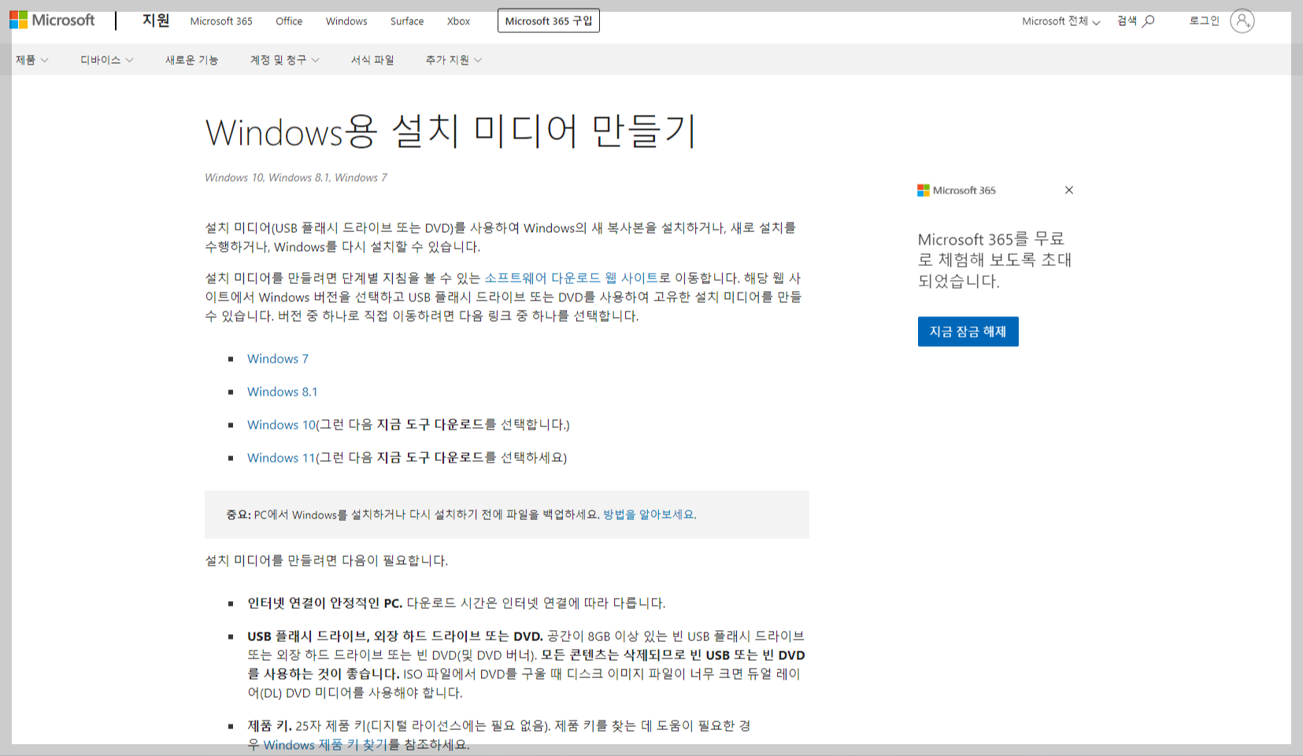Select 로그인 sign-in link

[1205, 21]
